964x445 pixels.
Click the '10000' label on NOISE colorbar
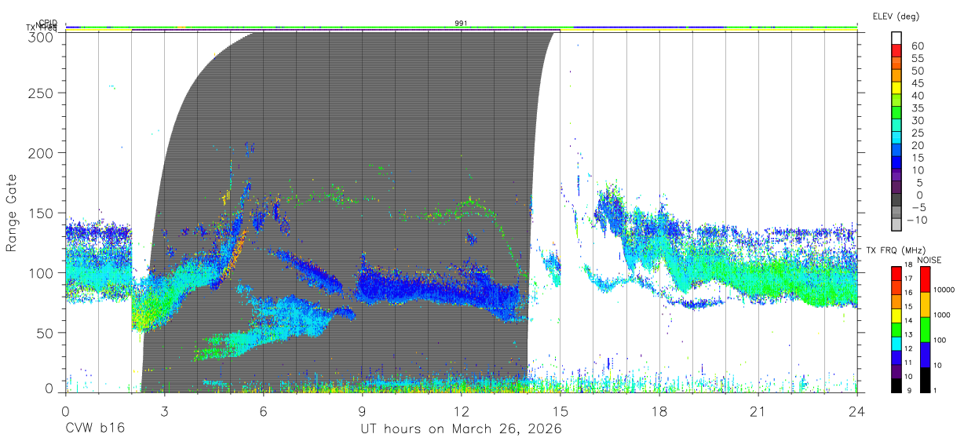[x=944, y=290]
